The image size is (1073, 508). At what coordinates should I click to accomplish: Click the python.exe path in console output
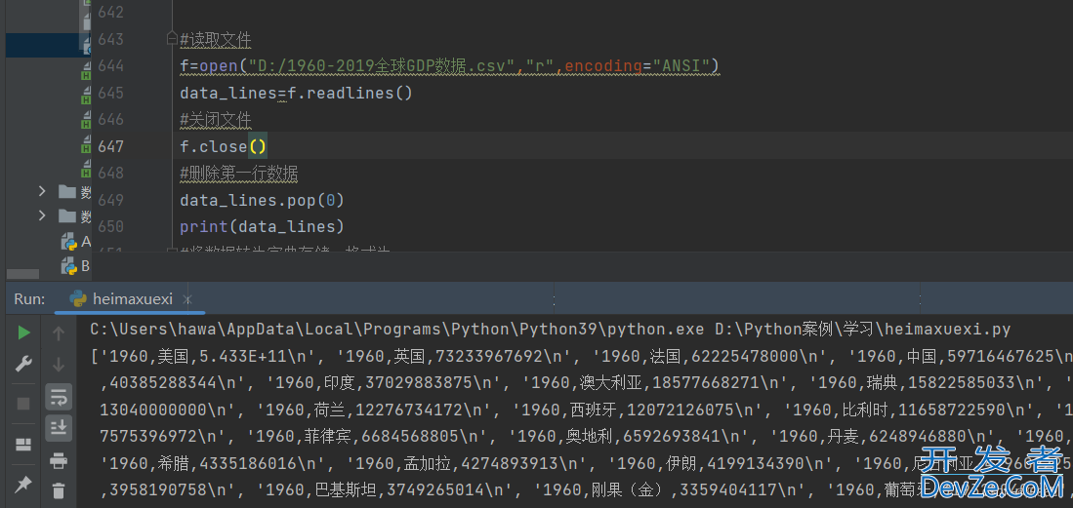click(397, 330)
